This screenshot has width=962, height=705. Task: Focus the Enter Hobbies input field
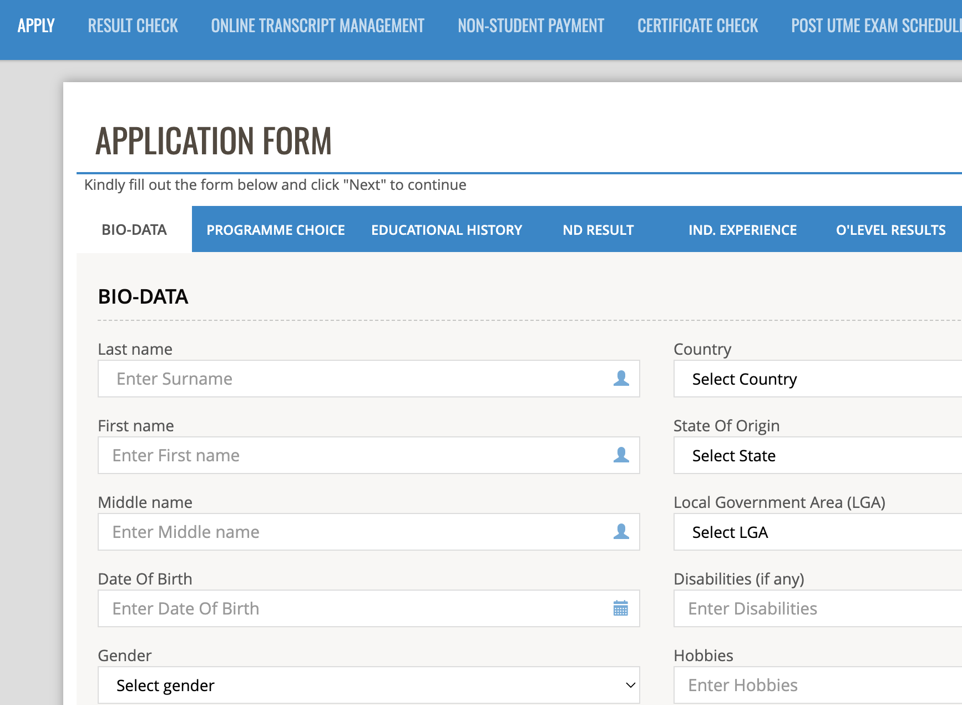(818, 685)
